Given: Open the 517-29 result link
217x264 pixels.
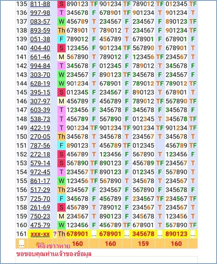Looking at the screenshot, I should coord(40,190).
